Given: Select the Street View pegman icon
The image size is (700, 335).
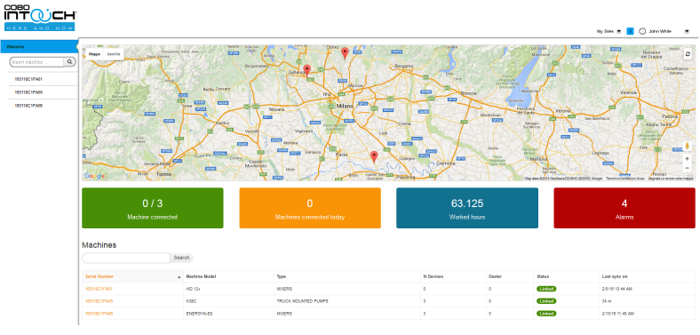Looking at the screenshot, I should 687,146.
